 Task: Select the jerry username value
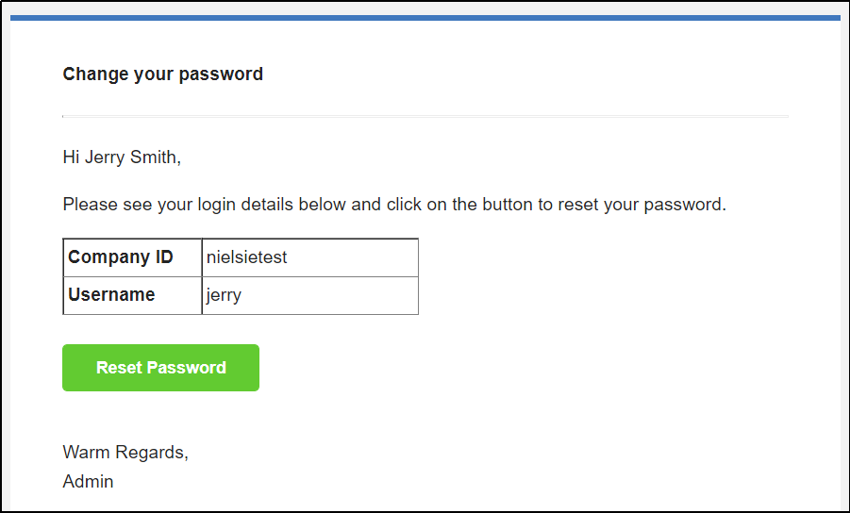pos(224,295)
